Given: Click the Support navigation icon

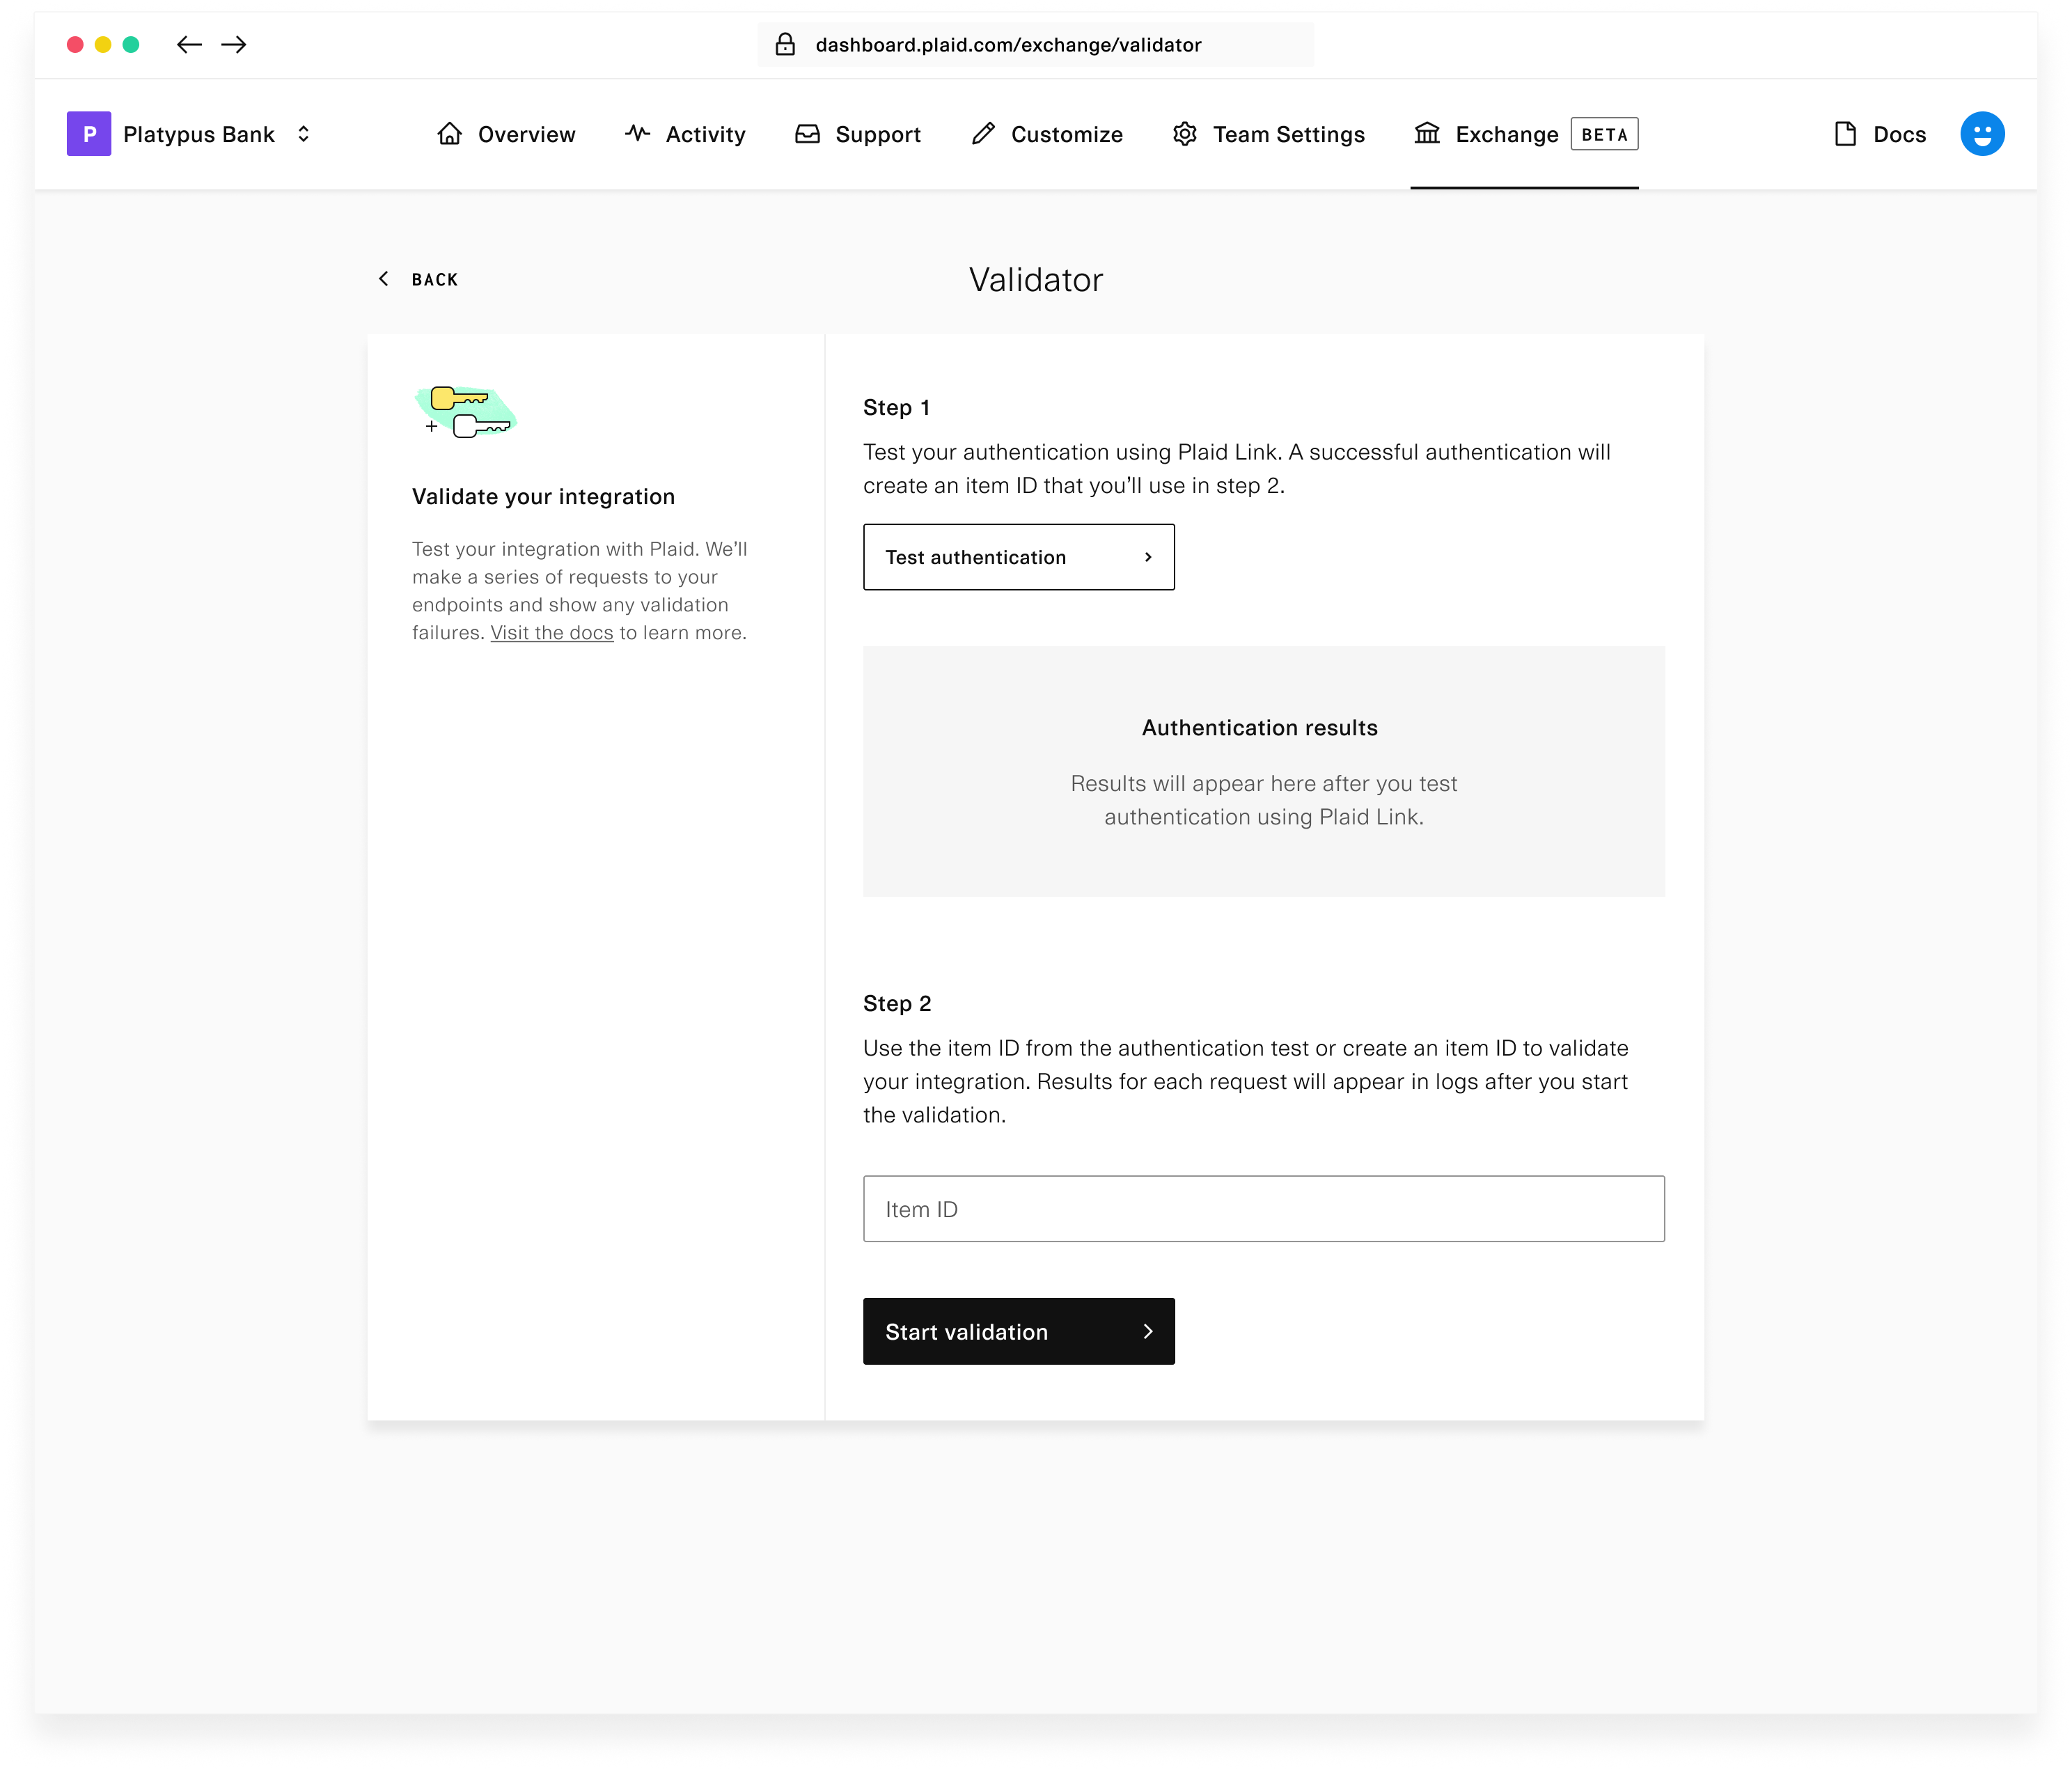Looking at the screenshot, I should tap(811, 134).
